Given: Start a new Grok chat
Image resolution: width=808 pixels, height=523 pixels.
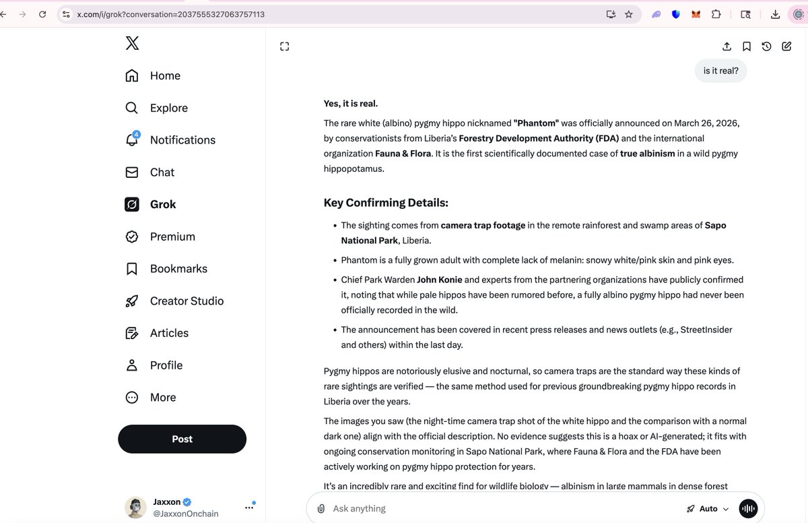Looking at the screenshot, I should [x=786, y=47].
